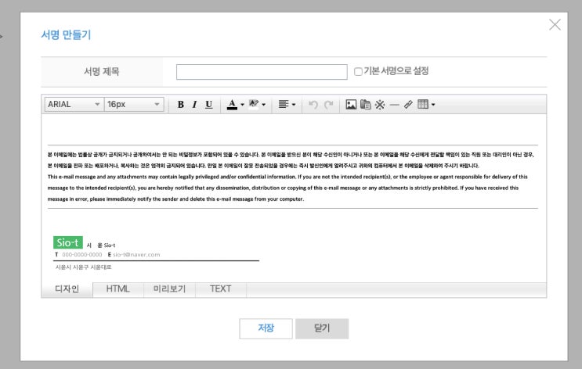
Task: Switch to the 디자인 tab
Action: tap(67, 289)
